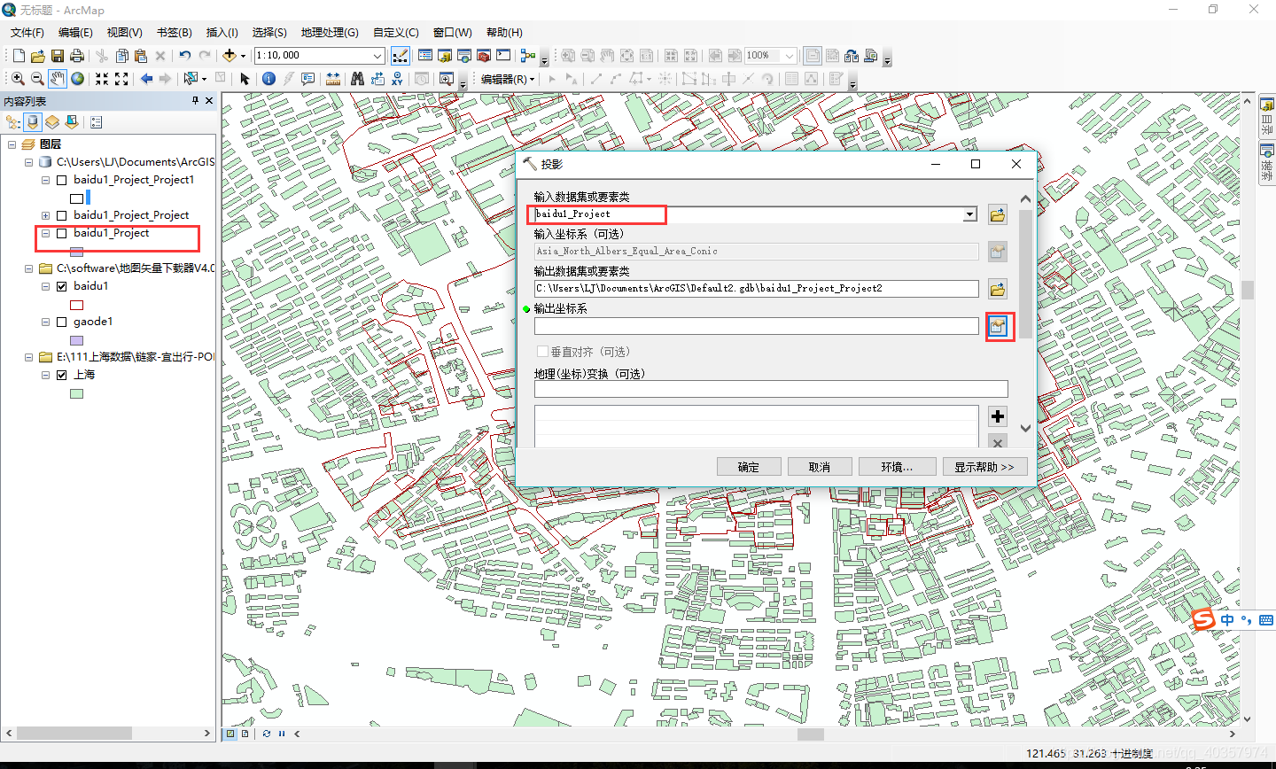The width and height of the screenshot is (1276, 769).
Task: Select the Identify tool
Action: (269, 79)
